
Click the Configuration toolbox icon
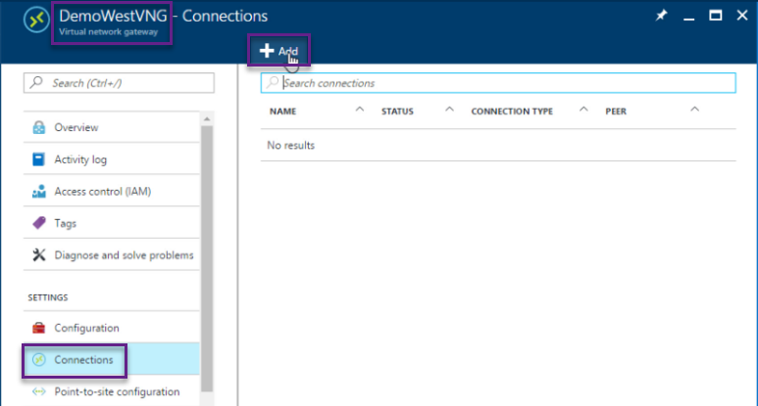[x=39, y=328]
